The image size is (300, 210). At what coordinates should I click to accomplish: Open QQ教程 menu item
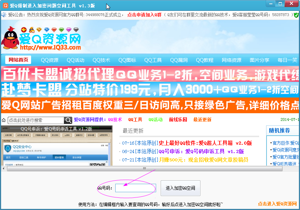point(205,60)
